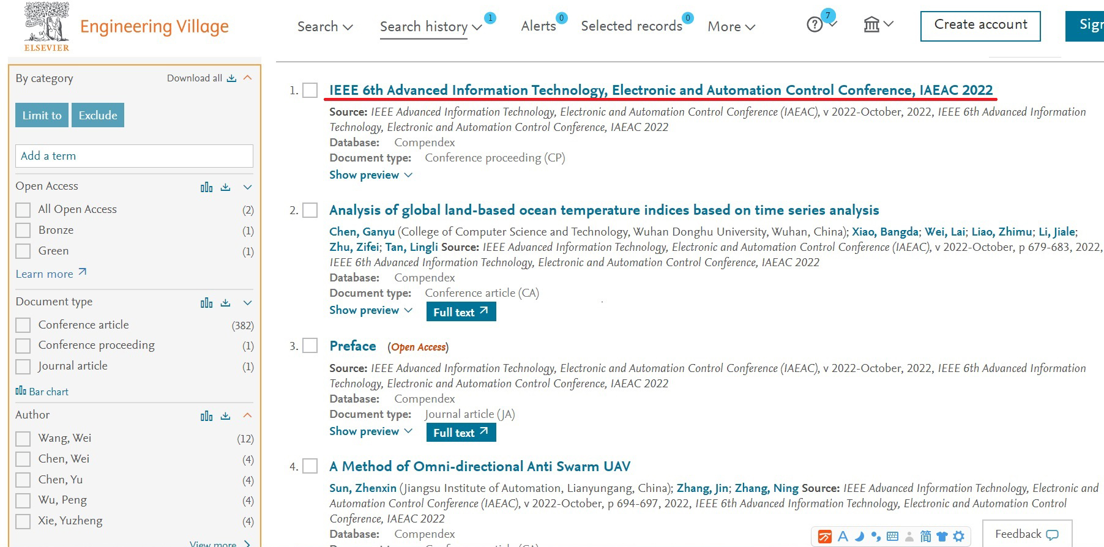
Task: Click the Learn more link
Action: coord(51,273)
